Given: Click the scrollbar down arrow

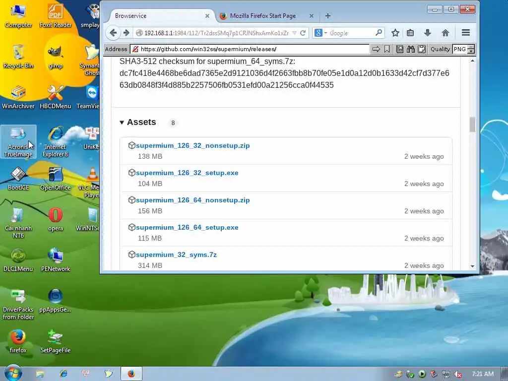Looking at the screenshot, I should pos(472,266).
